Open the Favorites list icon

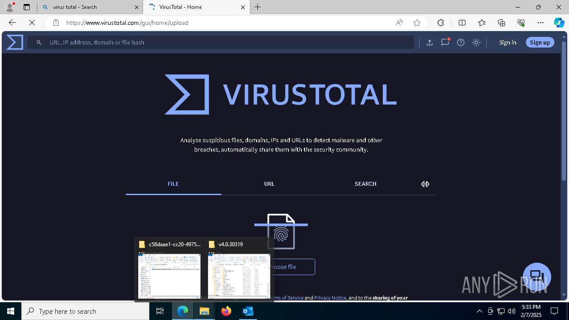[x=482, y=23]
